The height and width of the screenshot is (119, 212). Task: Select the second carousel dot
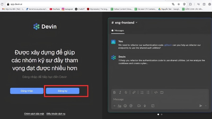coord(162,115)
